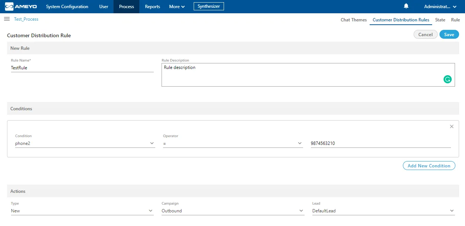Open the Operator dropdown
The height and width of the screenshot is (226, 465).
pyautogui.click(x=233, y=143)
